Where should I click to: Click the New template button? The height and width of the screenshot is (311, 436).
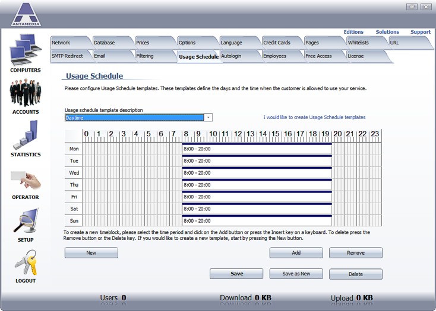tap(91, 253)
